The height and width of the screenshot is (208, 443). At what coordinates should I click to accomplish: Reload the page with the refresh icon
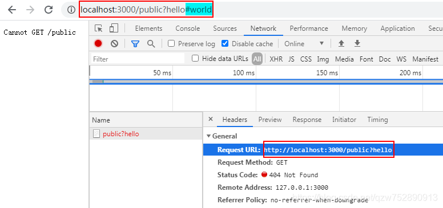pos(49,10)
